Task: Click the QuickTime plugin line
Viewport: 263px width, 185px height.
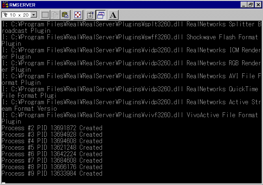Action: [130, 89]
